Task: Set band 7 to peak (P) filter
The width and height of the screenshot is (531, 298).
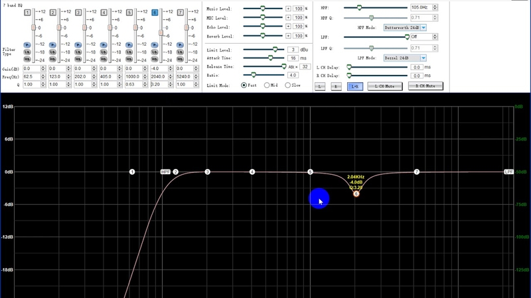Action: [180, 45]
